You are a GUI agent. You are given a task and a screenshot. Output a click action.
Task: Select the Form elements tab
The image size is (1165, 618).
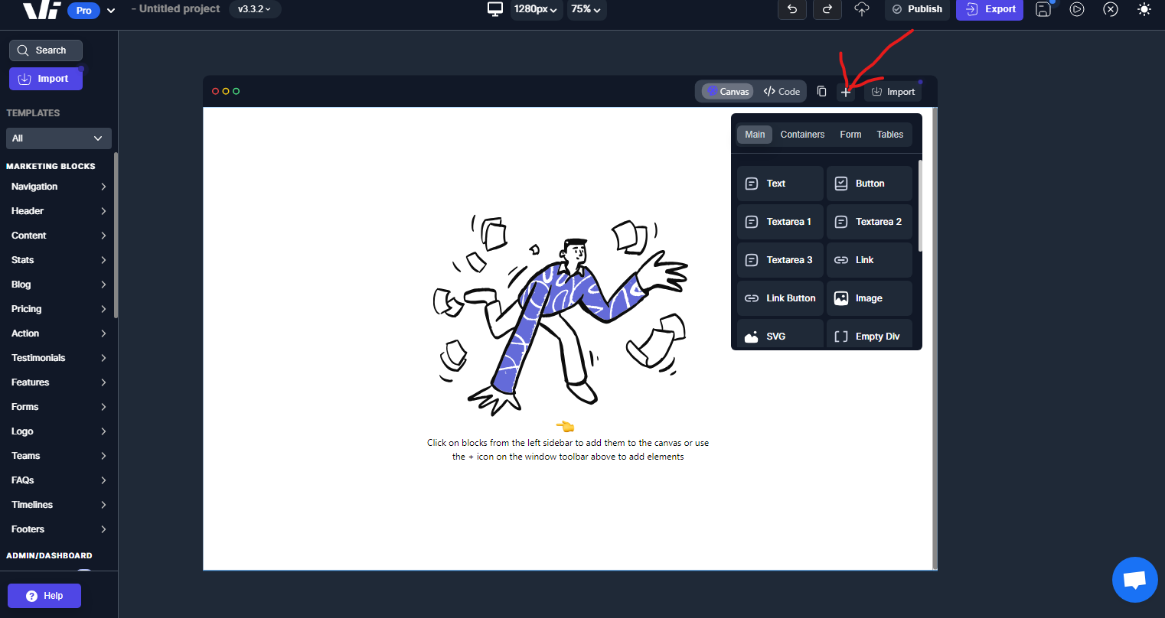point(850,135)
